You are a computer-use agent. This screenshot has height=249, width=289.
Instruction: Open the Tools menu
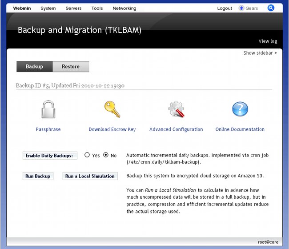coord(97,8)
